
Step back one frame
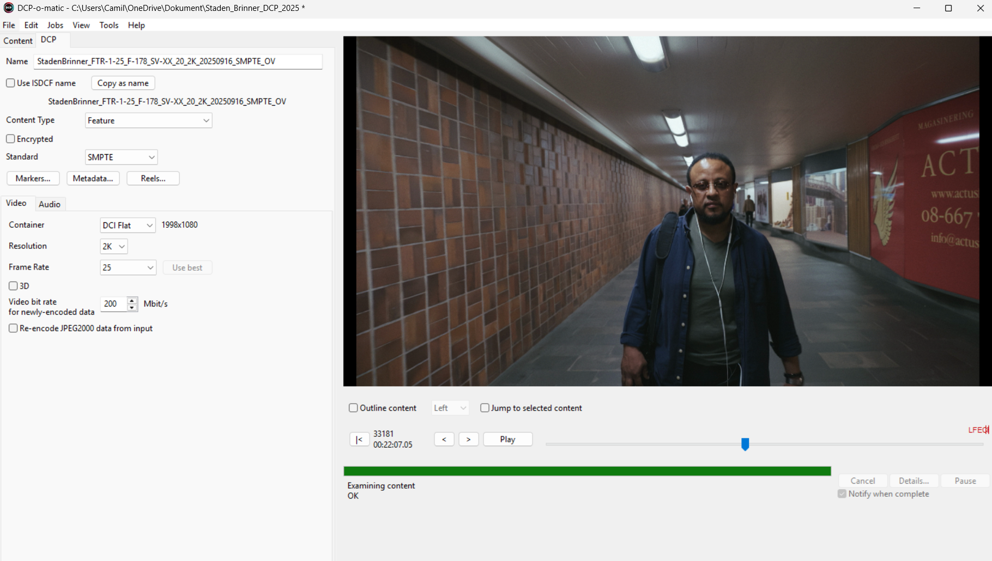(x=444, y=440)
